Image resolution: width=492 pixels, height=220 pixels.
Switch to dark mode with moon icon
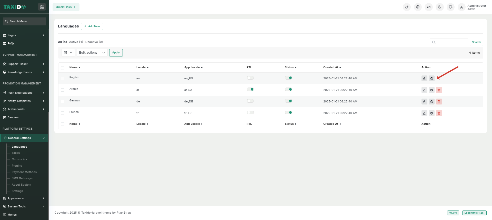pyautogui.click(x=439, y=7)
